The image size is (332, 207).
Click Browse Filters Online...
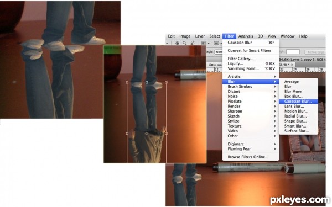click(251, 157)
